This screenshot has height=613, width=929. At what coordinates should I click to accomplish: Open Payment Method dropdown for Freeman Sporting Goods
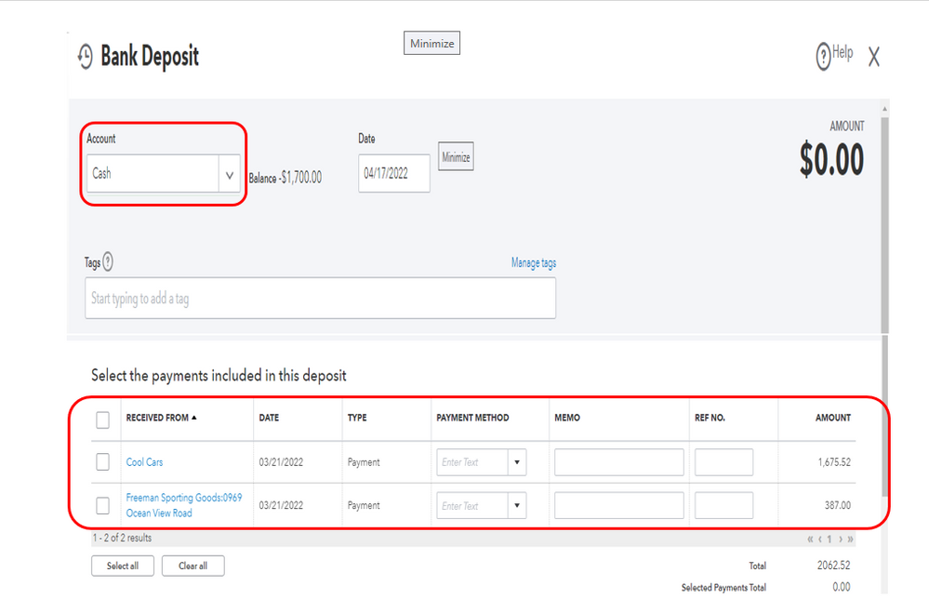point(519,505)
